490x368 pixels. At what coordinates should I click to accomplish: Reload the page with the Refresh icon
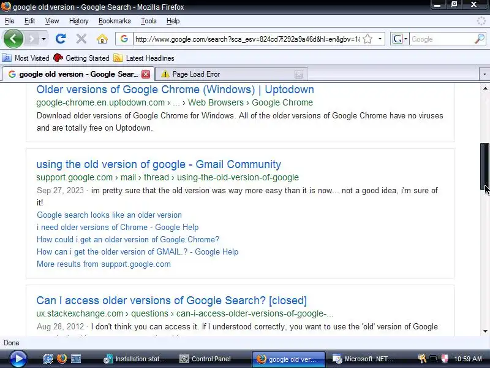pyautogui.click(x=61, y=39)
